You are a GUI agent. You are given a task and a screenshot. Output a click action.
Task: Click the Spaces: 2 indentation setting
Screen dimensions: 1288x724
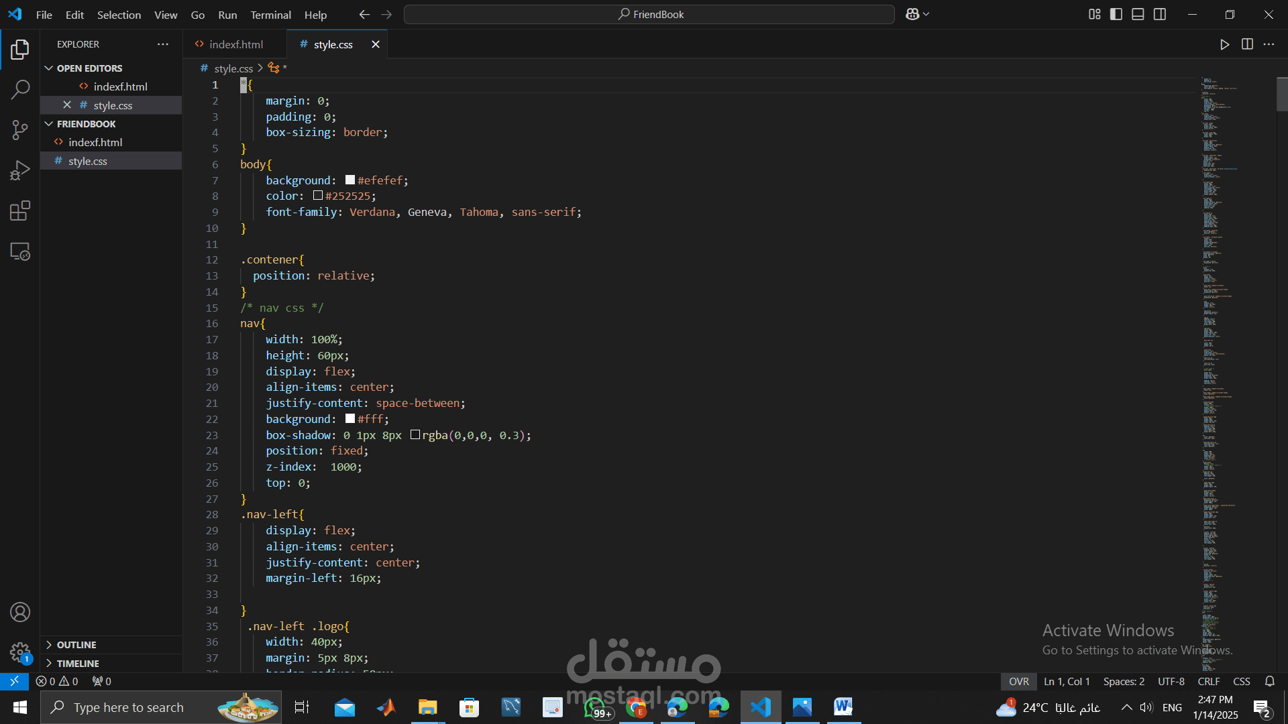coord(1124,681)
